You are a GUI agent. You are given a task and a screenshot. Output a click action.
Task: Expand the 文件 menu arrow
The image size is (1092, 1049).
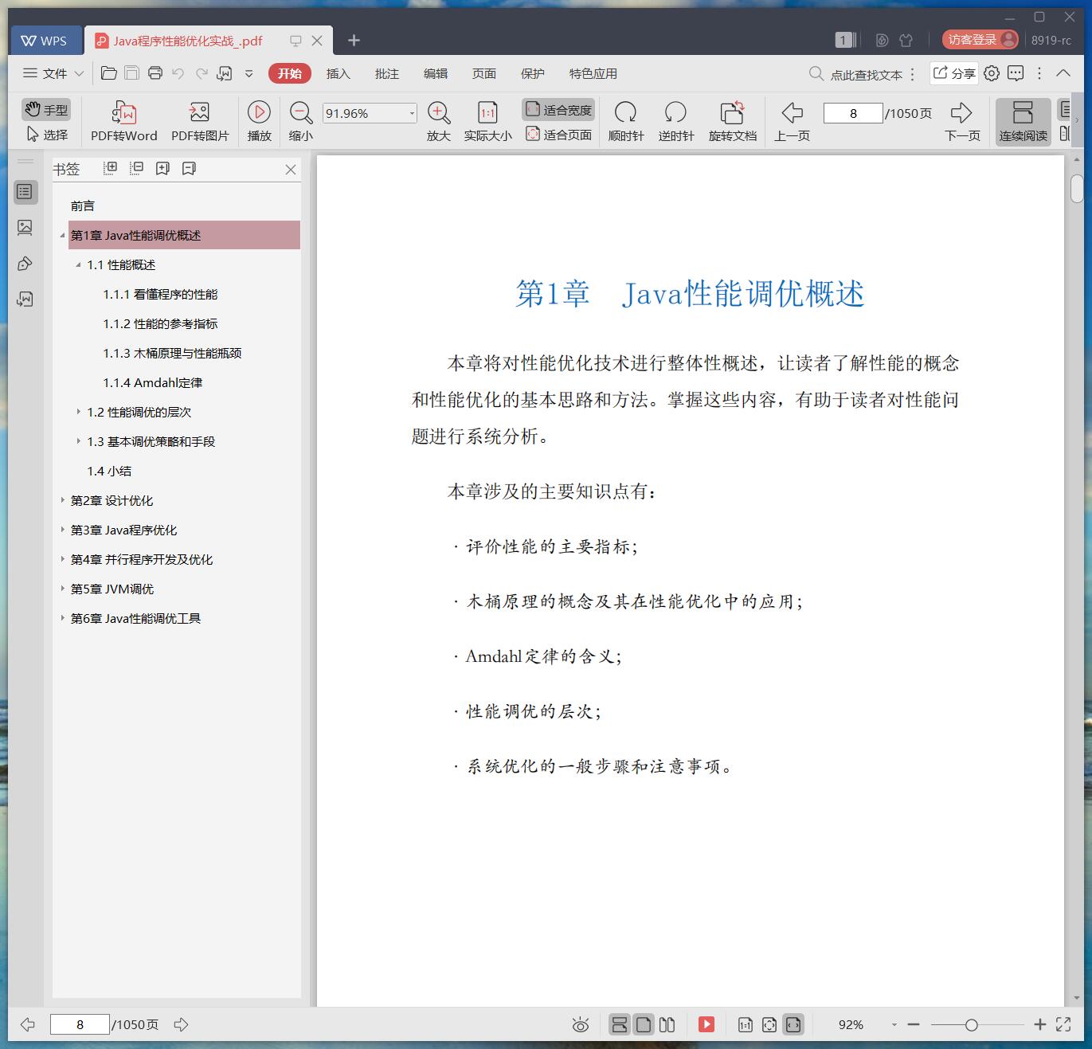pyautogui.click(x=79, y=73)
